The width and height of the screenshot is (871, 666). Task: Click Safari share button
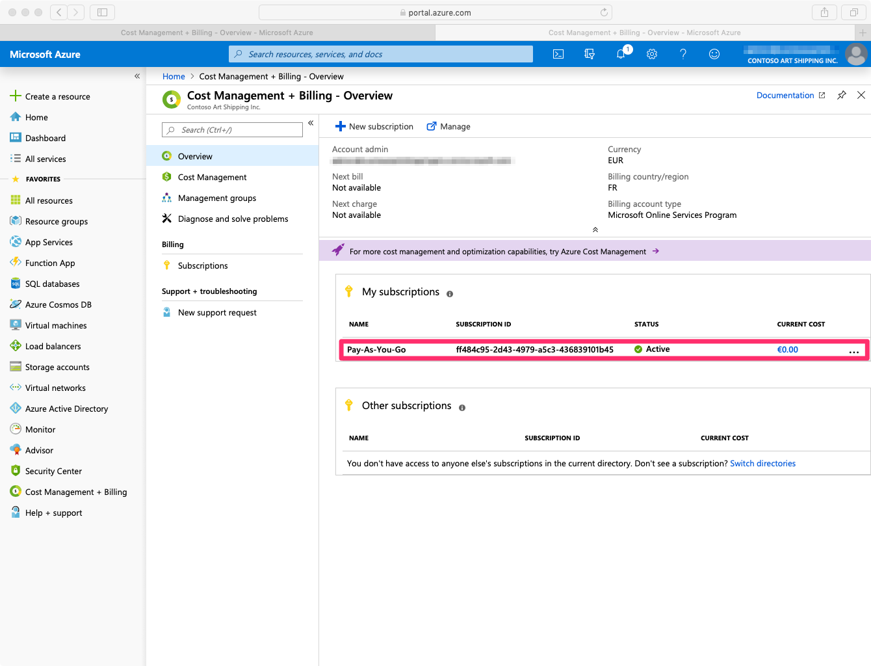pyautogui.click(x=824, y=12)
